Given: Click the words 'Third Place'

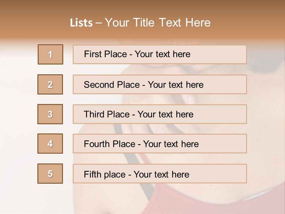Looking at the screenshot, I should click(107, 114).
